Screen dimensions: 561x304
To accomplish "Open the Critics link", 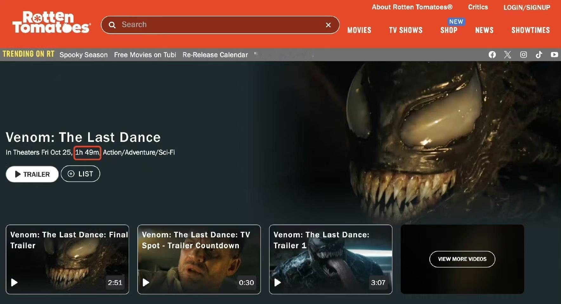I will click(478, 7).
